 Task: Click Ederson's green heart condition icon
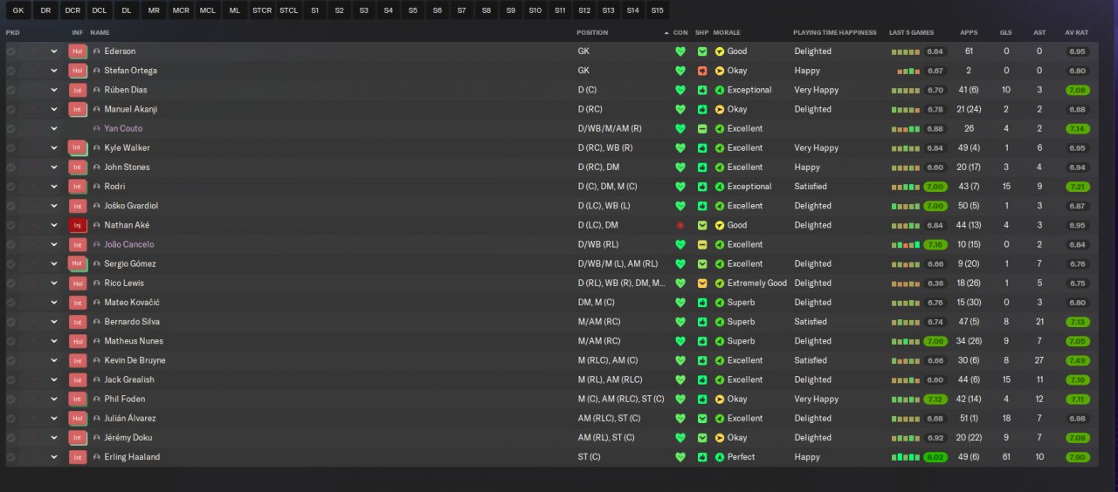click(x=680, y=51)
